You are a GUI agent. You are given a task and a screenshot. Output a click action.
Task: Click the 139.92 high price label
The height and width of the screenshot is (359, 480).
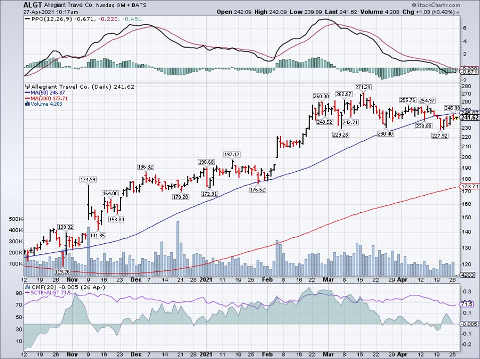pyautogui.click(x=66, y=227)
